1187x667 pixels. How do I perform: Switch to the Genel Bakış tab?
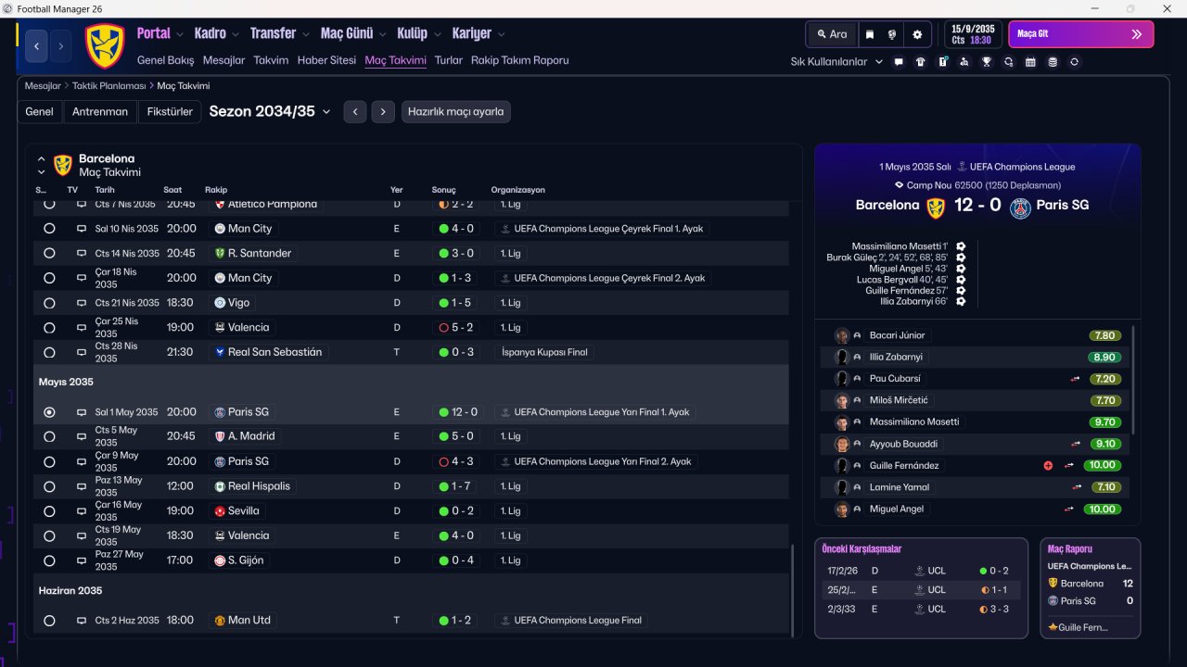pos(166,60)
